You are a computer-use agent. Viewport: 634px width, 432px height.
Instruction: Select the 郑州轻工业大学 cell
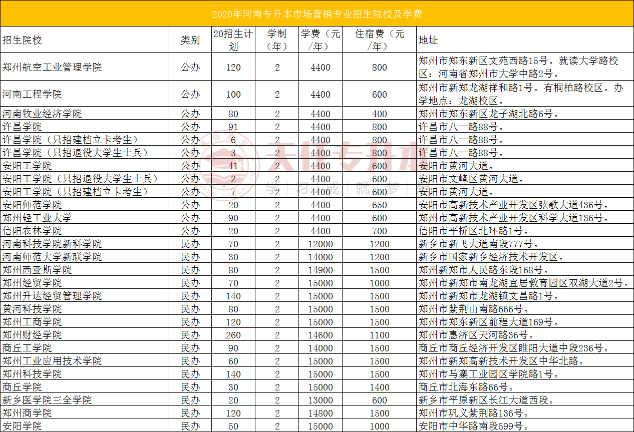37,218
